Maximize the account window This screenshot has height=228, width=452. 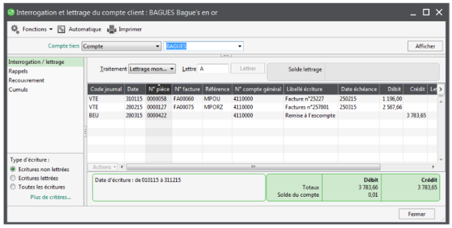[x=426, y=12]
